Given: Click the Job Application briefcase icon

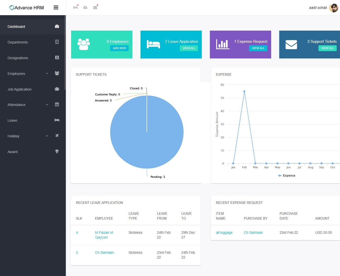Looking at the screenshot, I should [57, 89].
